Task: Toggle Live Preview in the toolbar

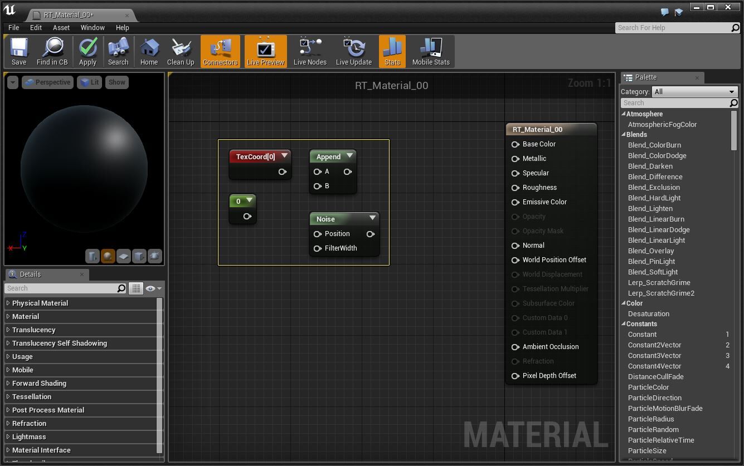Action: tap(265, 51)
